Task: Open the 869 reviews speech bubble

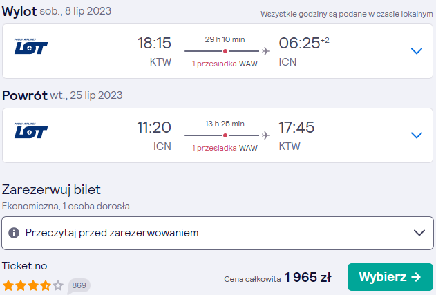Action: 79,285
